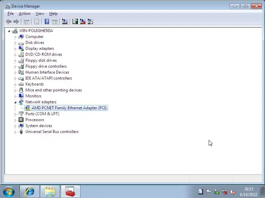Select the Monitors label
This screenshot has height=198, width=265.
click(33, 96)
